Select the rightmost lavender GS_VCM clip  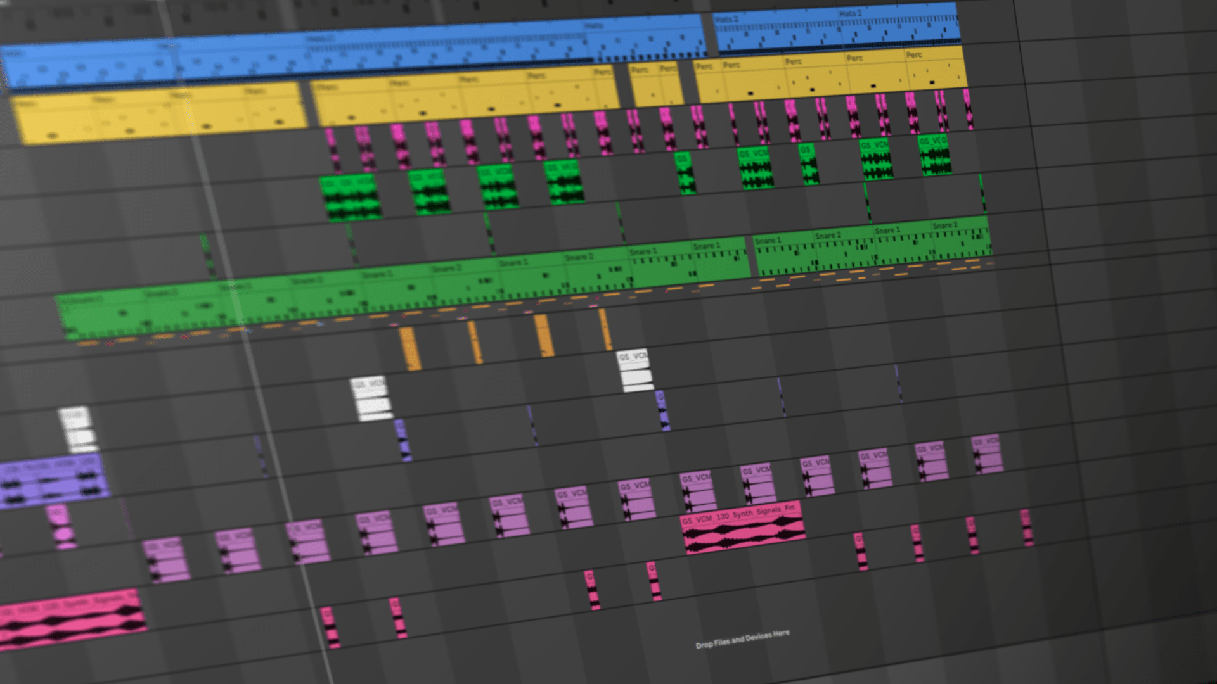coord(987,454)
